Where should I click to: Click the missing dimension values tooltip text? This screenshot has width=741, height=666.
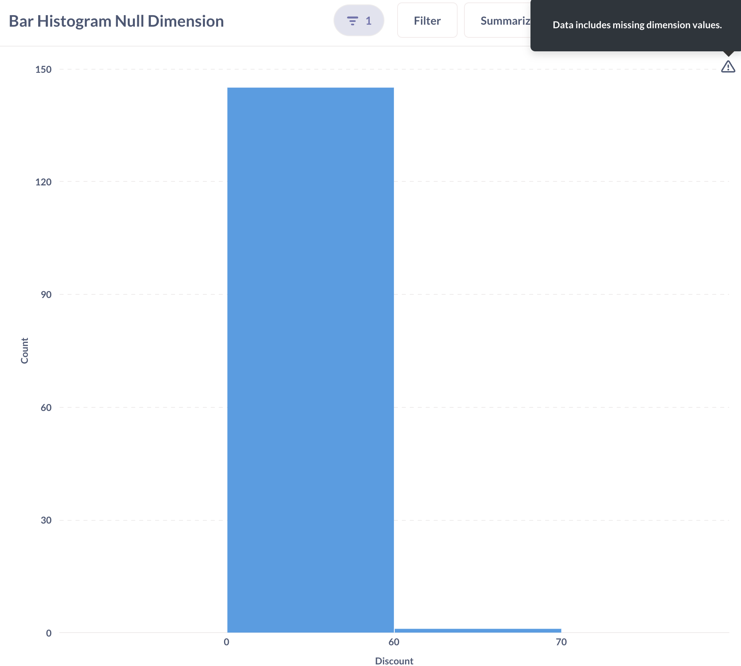637,25
